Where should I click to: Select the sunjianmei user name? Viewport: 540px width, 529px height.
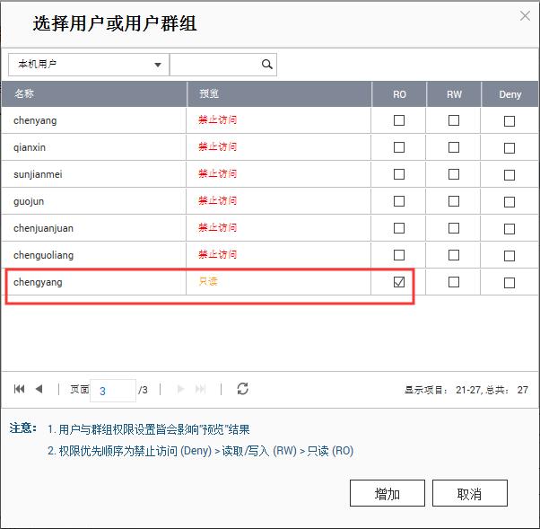point(38,174)
